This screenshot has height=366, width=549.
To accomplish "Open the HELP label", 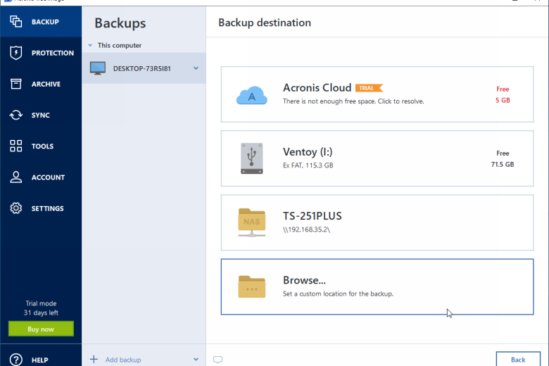I will pyautogui.click(x=40, y=360).
